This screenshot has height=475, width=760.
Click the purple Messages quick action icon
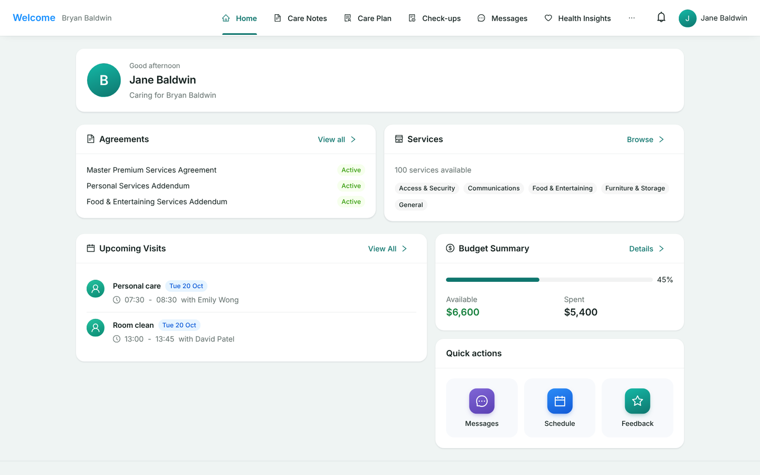click(x=482, y=401)
